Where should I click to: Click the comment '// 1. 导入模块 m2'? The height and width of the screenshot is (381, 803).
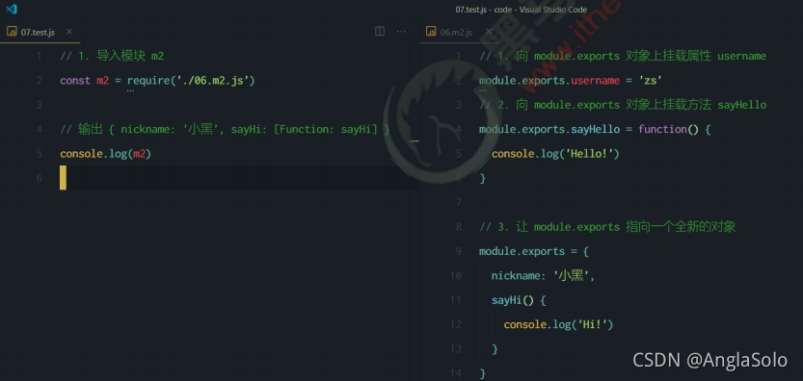tap(112, 56)
